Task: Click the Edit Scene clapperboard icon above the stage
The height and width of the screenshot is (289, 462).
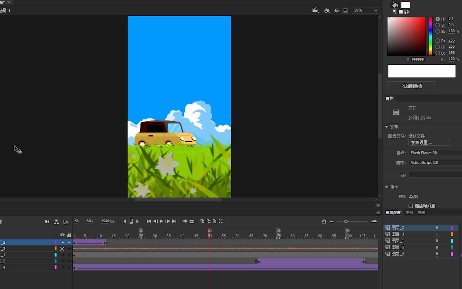Action: pyautogui.click(x=316, y=10)
